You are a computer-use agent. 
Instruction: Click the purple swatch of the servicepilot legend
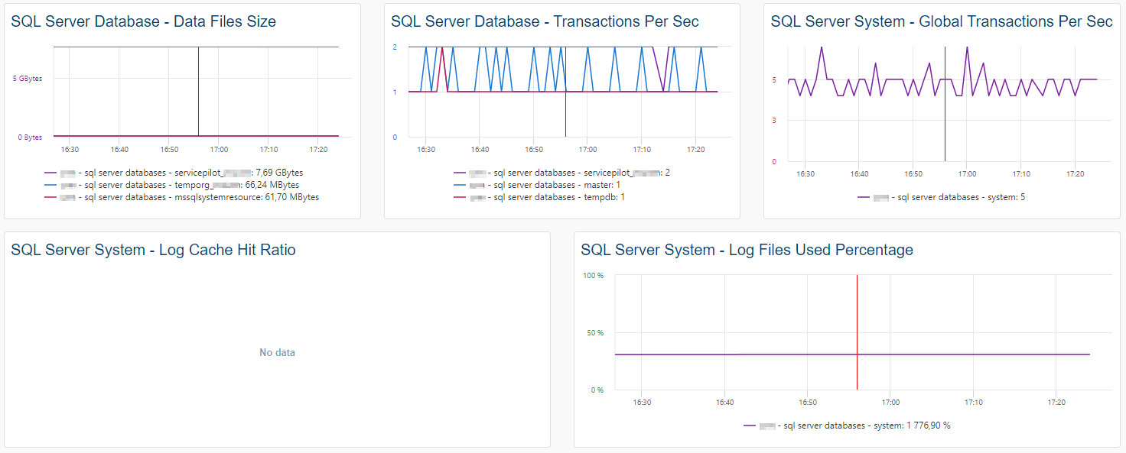(x=50, y=172)
